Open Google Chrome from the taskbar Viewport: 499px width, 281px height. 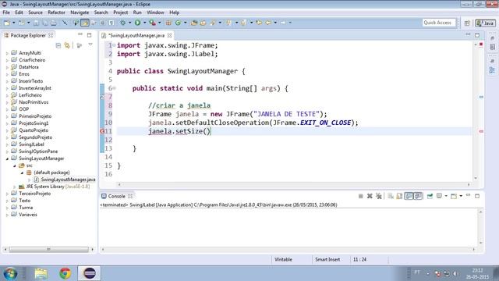pyautogui.click(x=65, y=273)
